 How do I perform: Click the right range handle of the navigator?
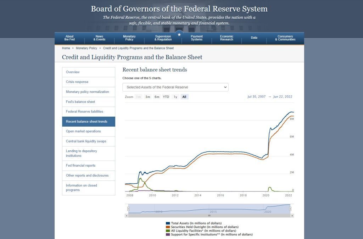[x=290, y=209]
